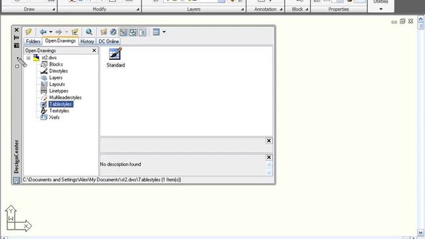425x239 pixels.
Task: Toggle the Description pane button
Action: (x=142, y=33)
